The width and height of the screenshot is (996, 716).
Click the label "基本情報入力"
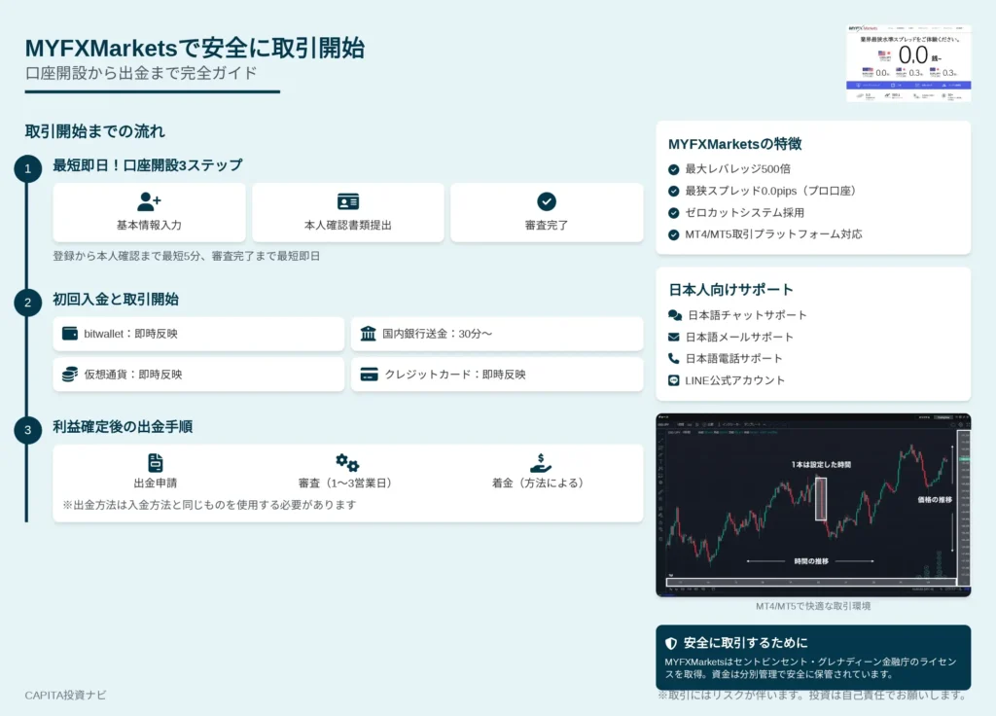click(x=149, y=225)
